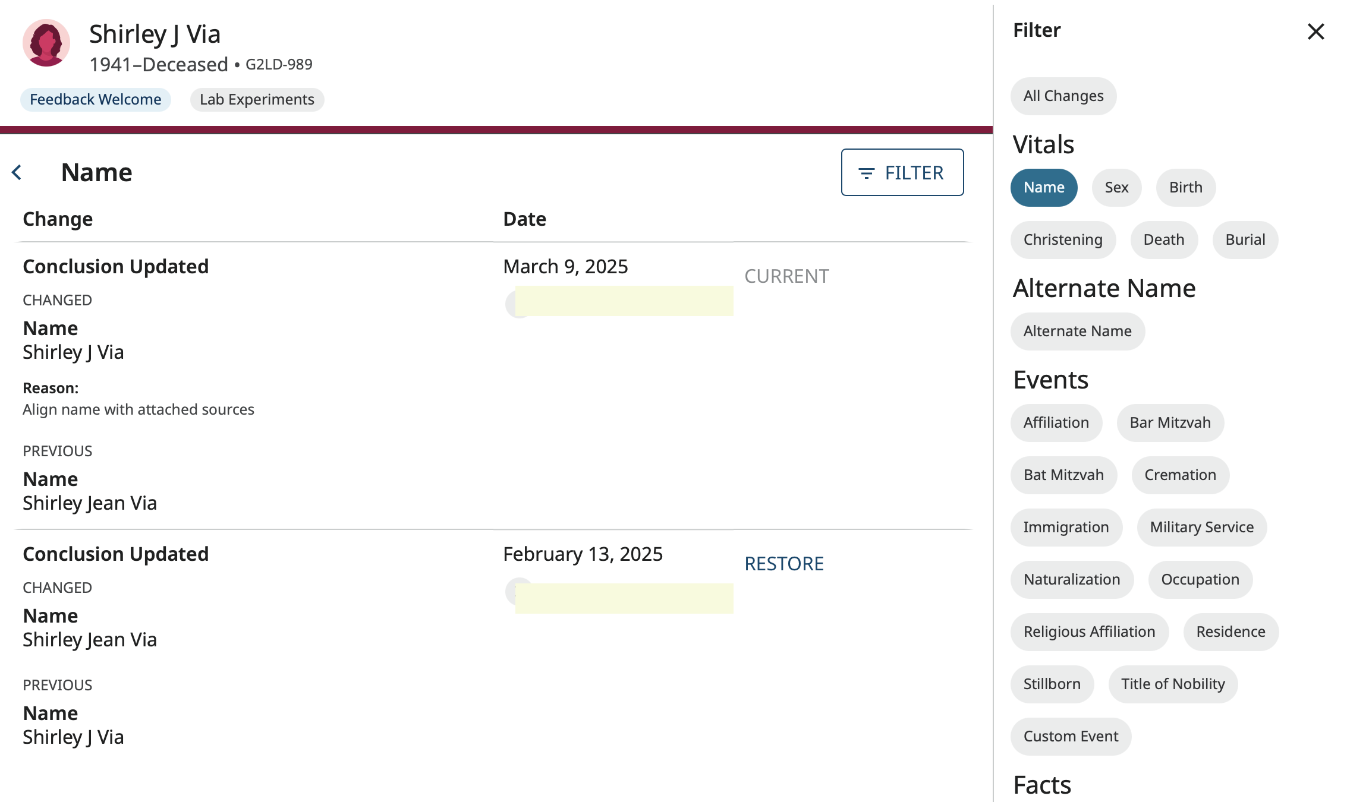This screenshot has height=802, width=1347.
Task: Select the Christening filter chip
Action: click(1062, 239)
